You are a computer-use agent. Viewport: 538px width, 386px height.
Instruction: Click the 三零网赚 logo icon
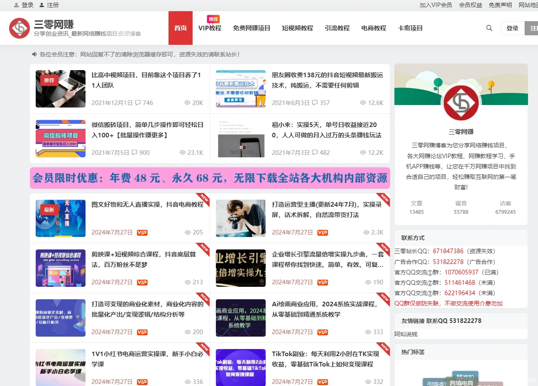(x=19, y=28)
